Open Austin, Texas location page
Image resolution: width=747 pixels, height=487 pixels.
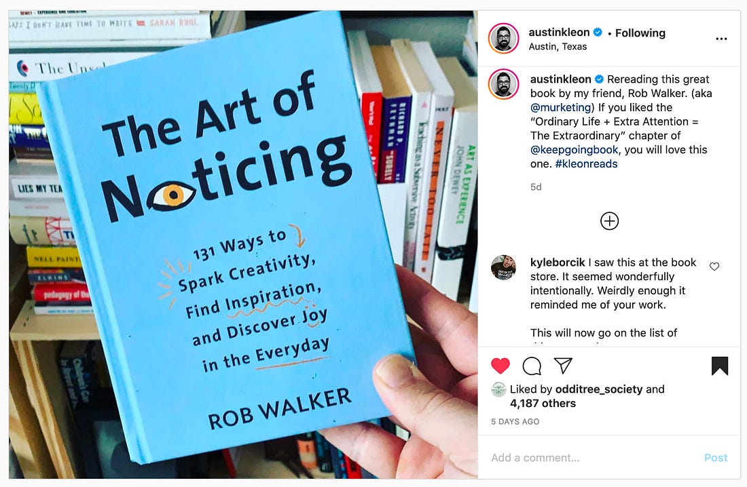(x=558, y=47)
